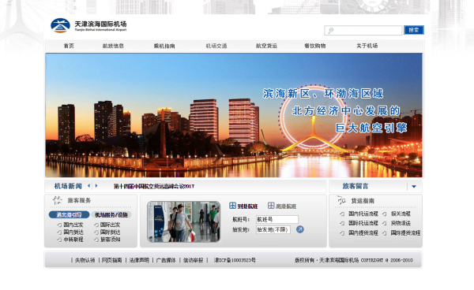Open the 首页 home menu item
The width and height of the screenshot is (474, 290).
click(69, 46)
